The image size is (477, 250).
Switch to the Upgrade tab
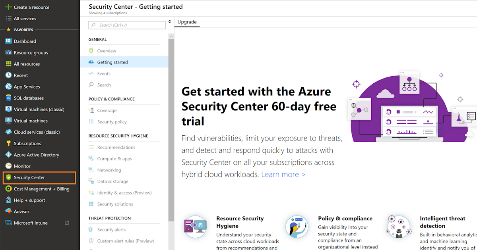[x=187, y=22]
